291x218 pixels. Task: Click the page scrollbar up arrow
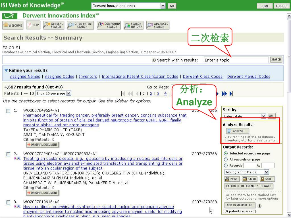[289, 16]
